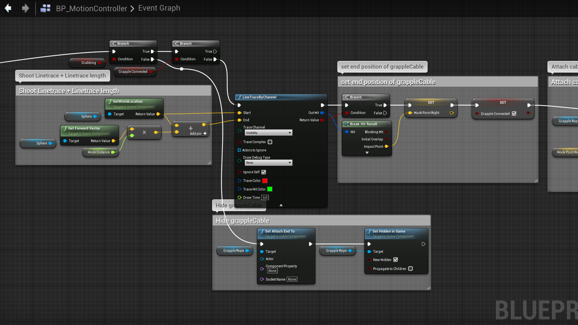Toggle the New Hidden checkbox

coord(395,260)
